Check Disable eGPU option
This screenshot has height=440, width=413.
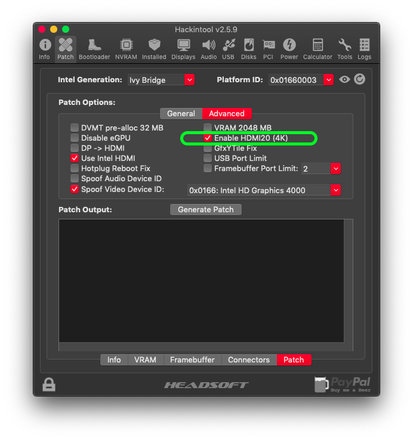point(75,138)
